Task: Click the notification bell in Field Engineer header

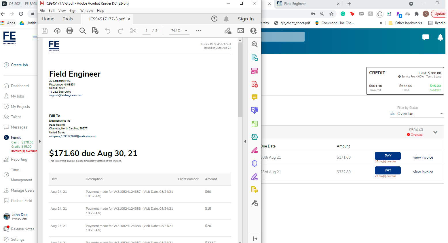Action: point(440,37)
